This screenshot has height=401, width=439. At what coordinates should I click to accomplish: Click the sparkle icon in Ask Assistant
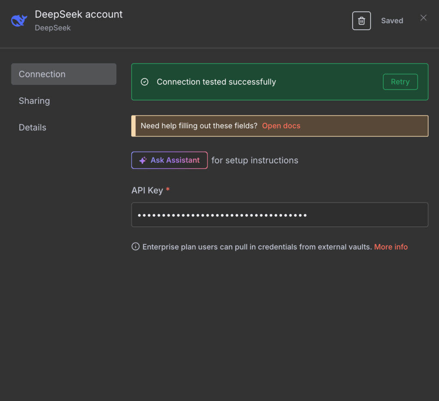[x=143, y=160]
